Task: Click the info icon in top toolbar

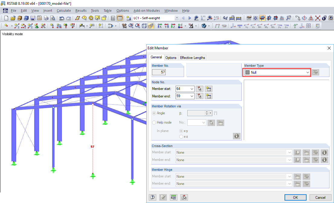Action: (x=324, y=18)
